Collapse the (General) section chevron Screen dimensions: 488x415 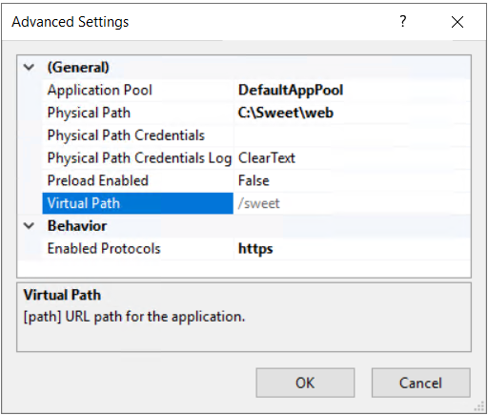(x=29, y=67)
